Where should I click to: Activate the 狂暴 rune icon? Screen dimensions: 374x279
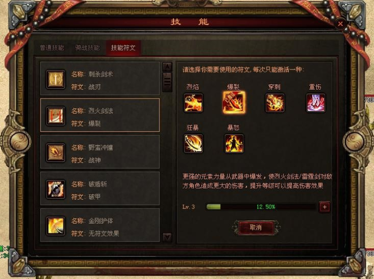coord(193,144)
